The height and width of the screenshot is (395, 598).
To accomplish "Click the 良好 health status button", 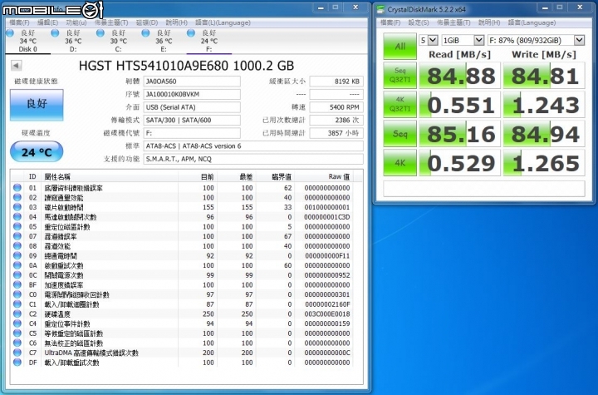I will [x=37, y=104].
